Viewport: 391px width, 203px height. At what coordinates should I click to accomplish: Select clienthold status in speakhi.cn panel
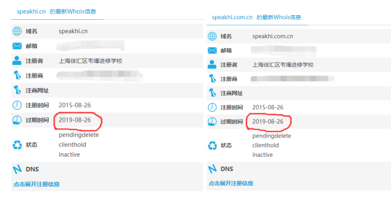pos(72,144)
